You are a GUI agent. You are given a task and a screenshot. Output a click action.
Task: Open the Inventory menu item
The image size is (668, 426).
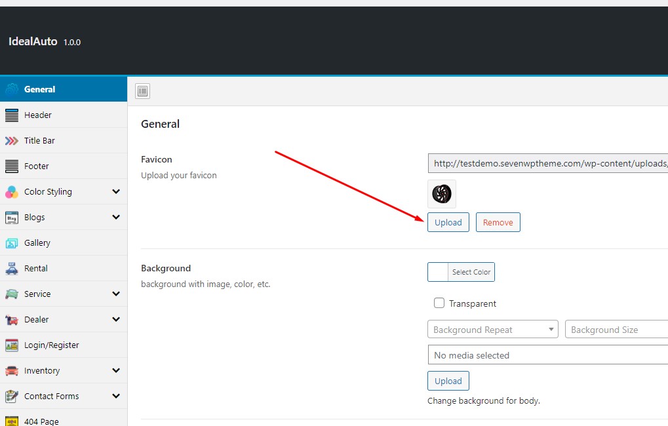(42, 371)
